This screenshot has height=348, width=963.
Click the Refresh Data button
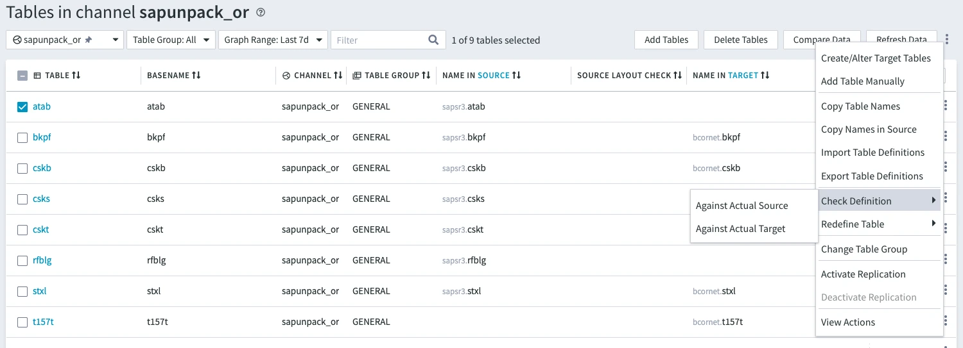tap(901, 40)
